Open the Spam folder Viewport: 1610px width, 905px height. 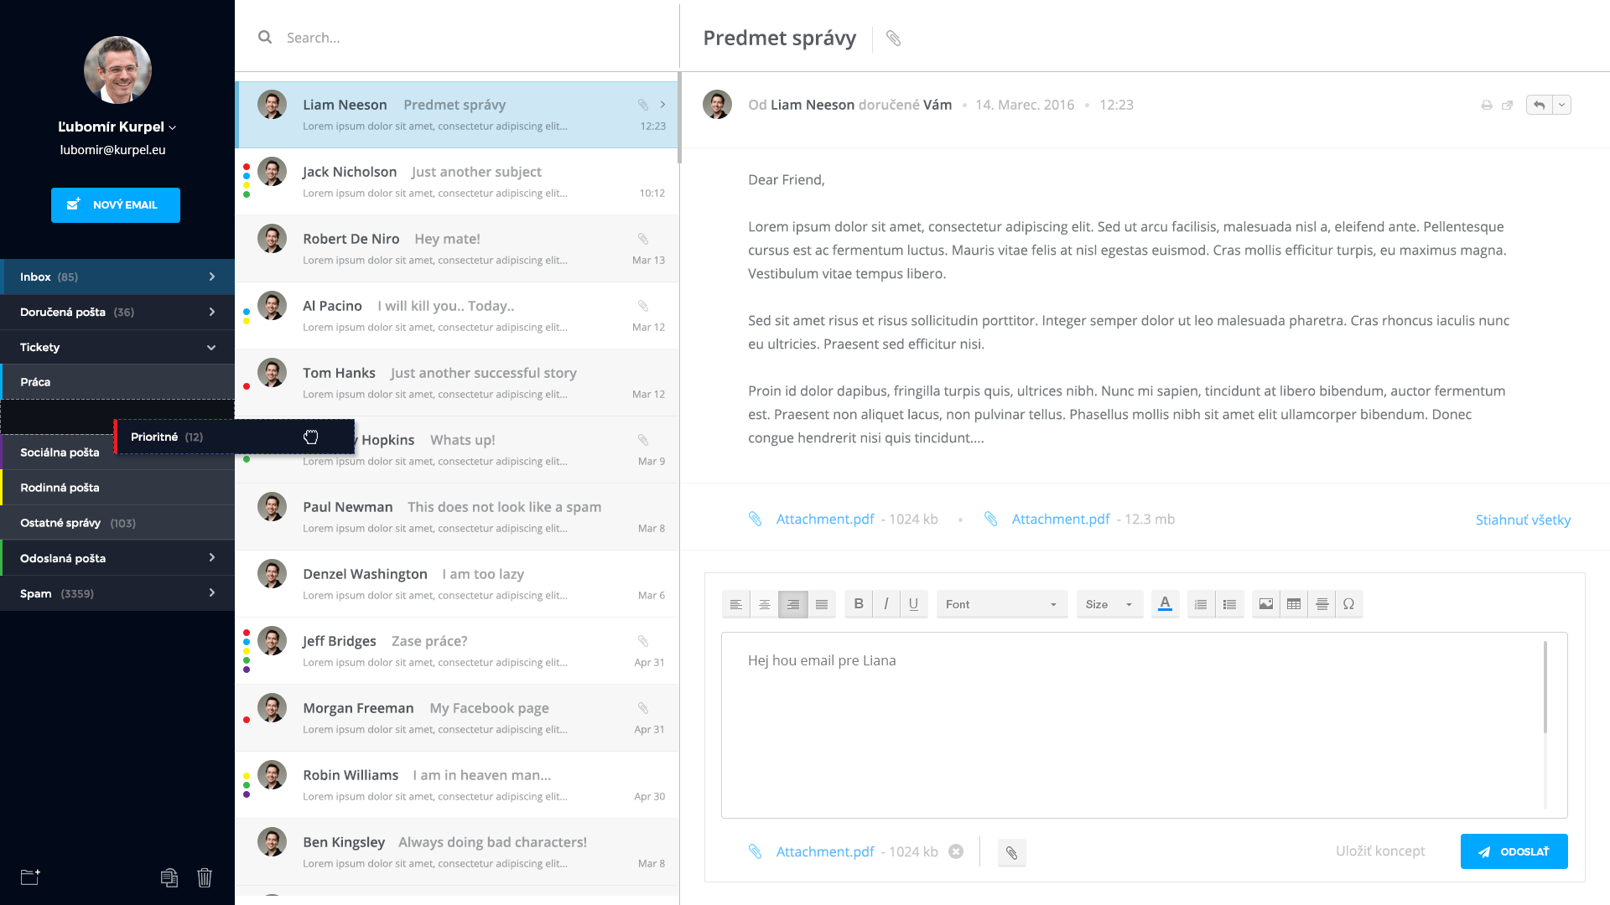click(117, 593)
